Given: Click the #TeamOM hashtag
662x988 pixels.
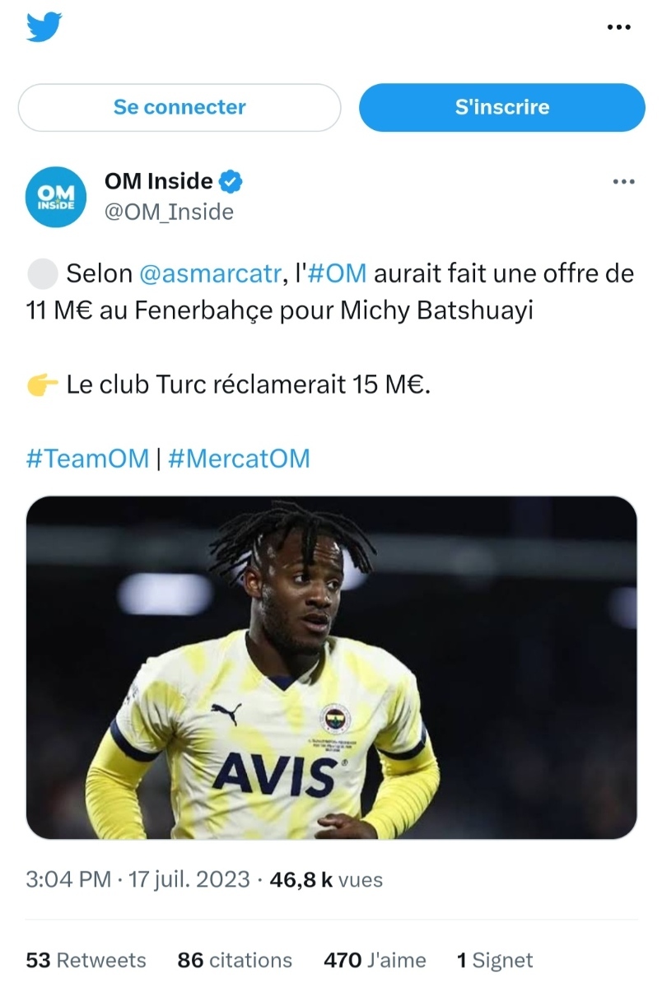Looking at the screenshot, I should 87,459.
